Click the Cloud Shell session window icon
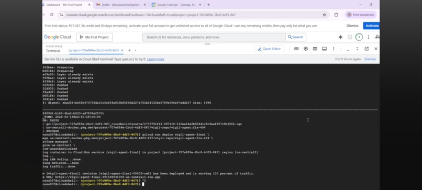Screen dimensions: 422x190 pos(324,49)
